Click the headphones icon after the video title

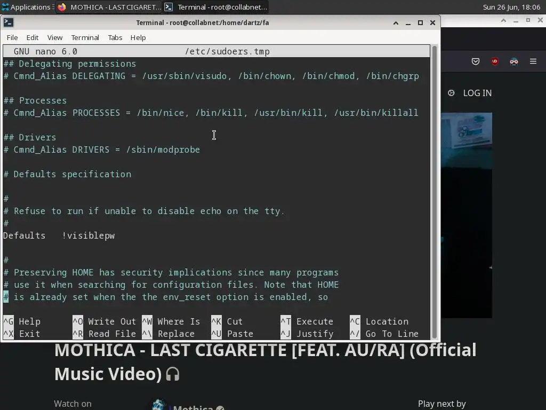coord(172,374)
